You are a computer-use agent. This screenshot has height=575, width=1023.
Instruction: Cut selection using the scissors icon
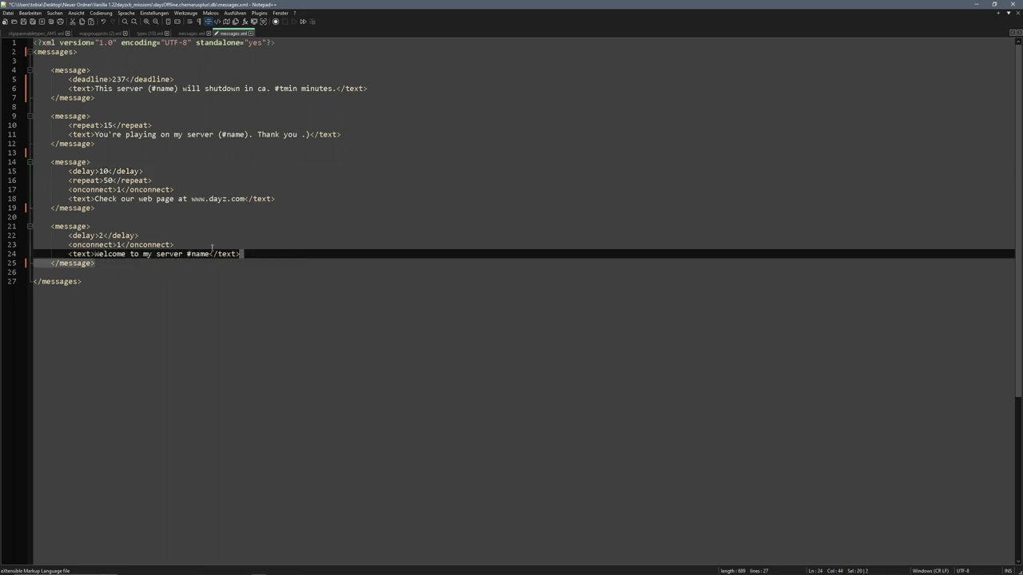click(x=73, y=22)
